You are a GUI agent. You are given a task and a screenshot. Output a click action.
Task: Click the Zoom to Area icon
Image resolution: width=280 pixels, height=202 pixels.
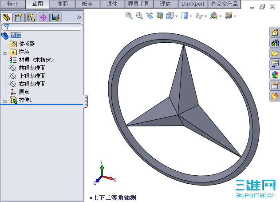tap(139, 16)
